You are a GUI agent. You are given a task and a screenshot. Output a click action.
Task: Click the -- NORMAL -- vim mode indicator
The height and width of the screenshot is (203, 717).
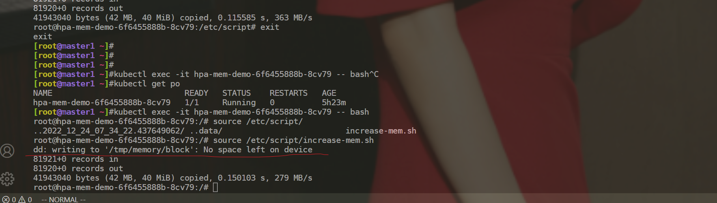(x=63, y=199)
